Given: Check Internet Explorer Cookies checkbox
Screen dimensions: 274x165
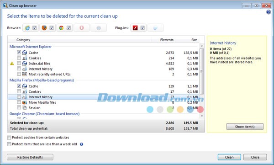Looking at the screenshot, I should point(19,58).
